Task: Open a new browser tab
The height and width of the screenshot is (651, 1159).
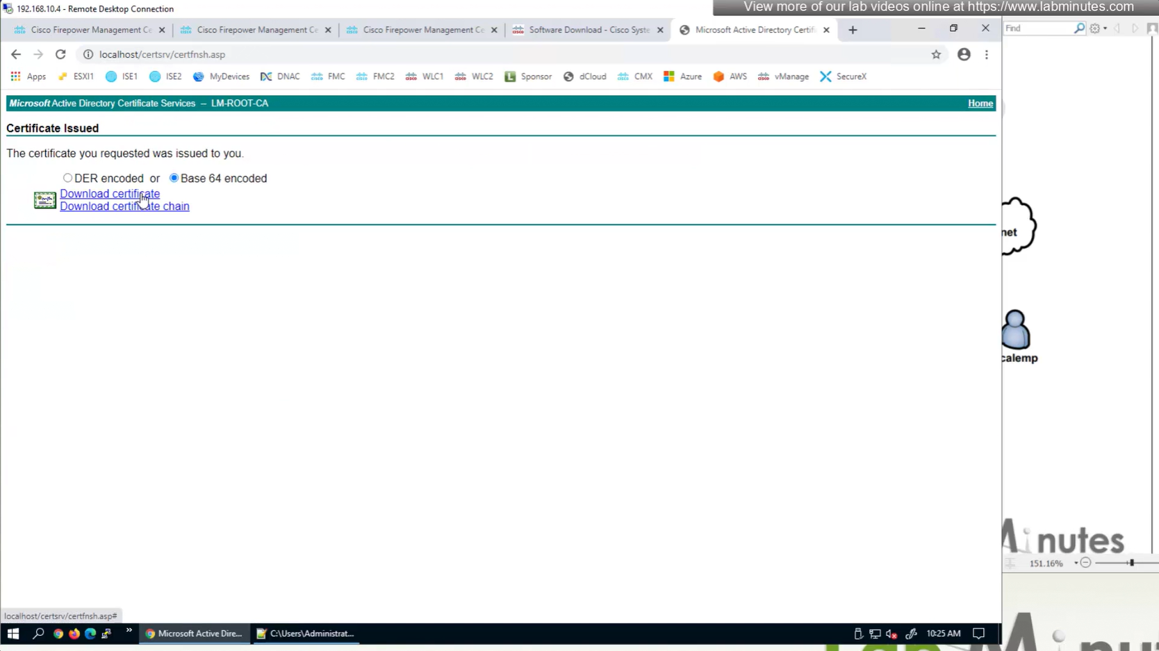Action: (x=853, y=30)
